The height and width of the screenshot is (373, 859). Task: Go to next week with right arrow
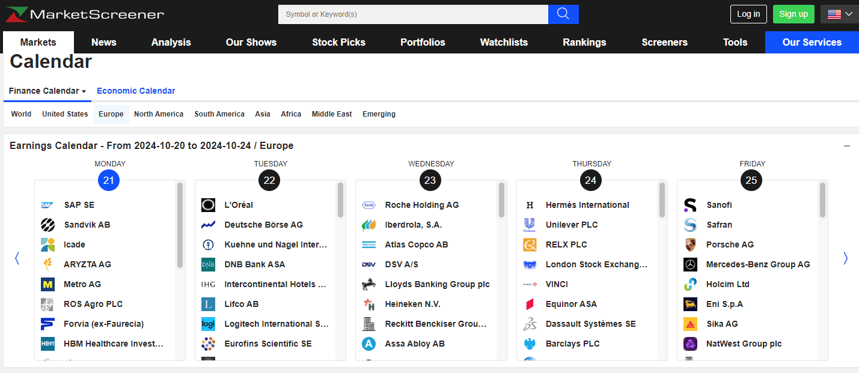click(845, 258)
